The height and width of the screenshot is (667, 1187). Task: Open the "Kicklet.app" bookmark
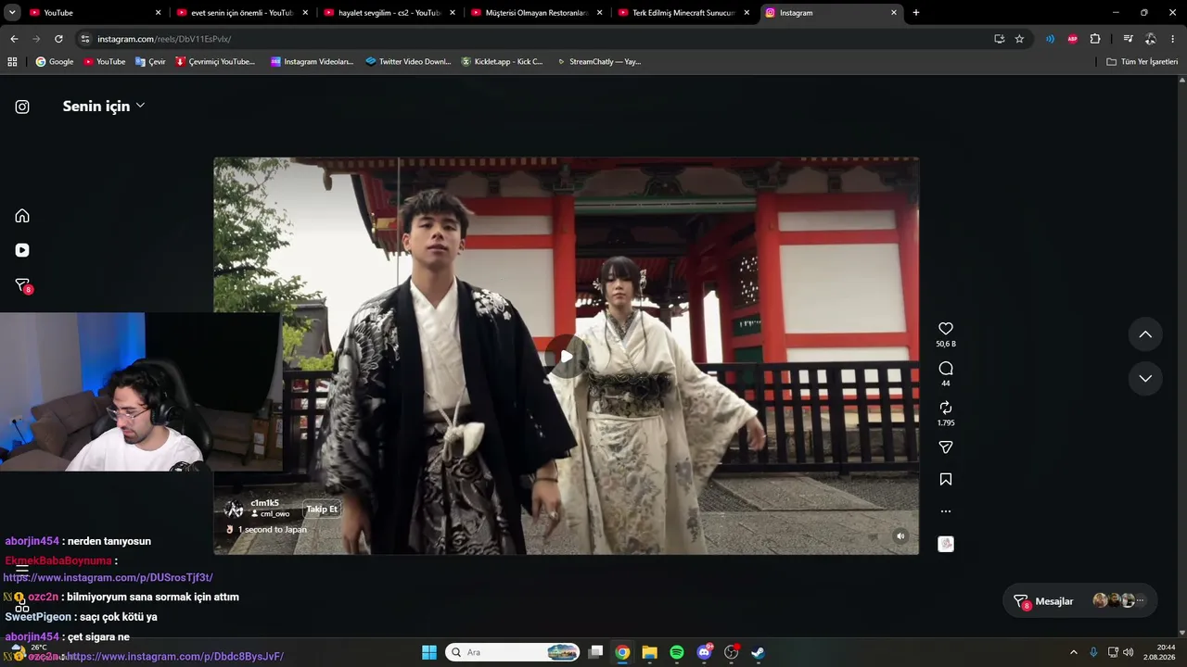503,62
